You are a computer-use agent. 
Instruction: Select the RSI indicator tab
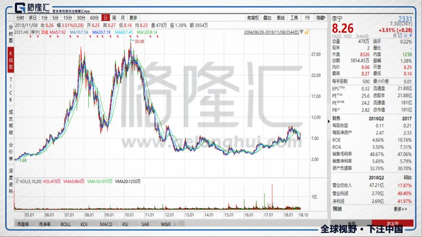pyautogui.click(x=125, y=224)
